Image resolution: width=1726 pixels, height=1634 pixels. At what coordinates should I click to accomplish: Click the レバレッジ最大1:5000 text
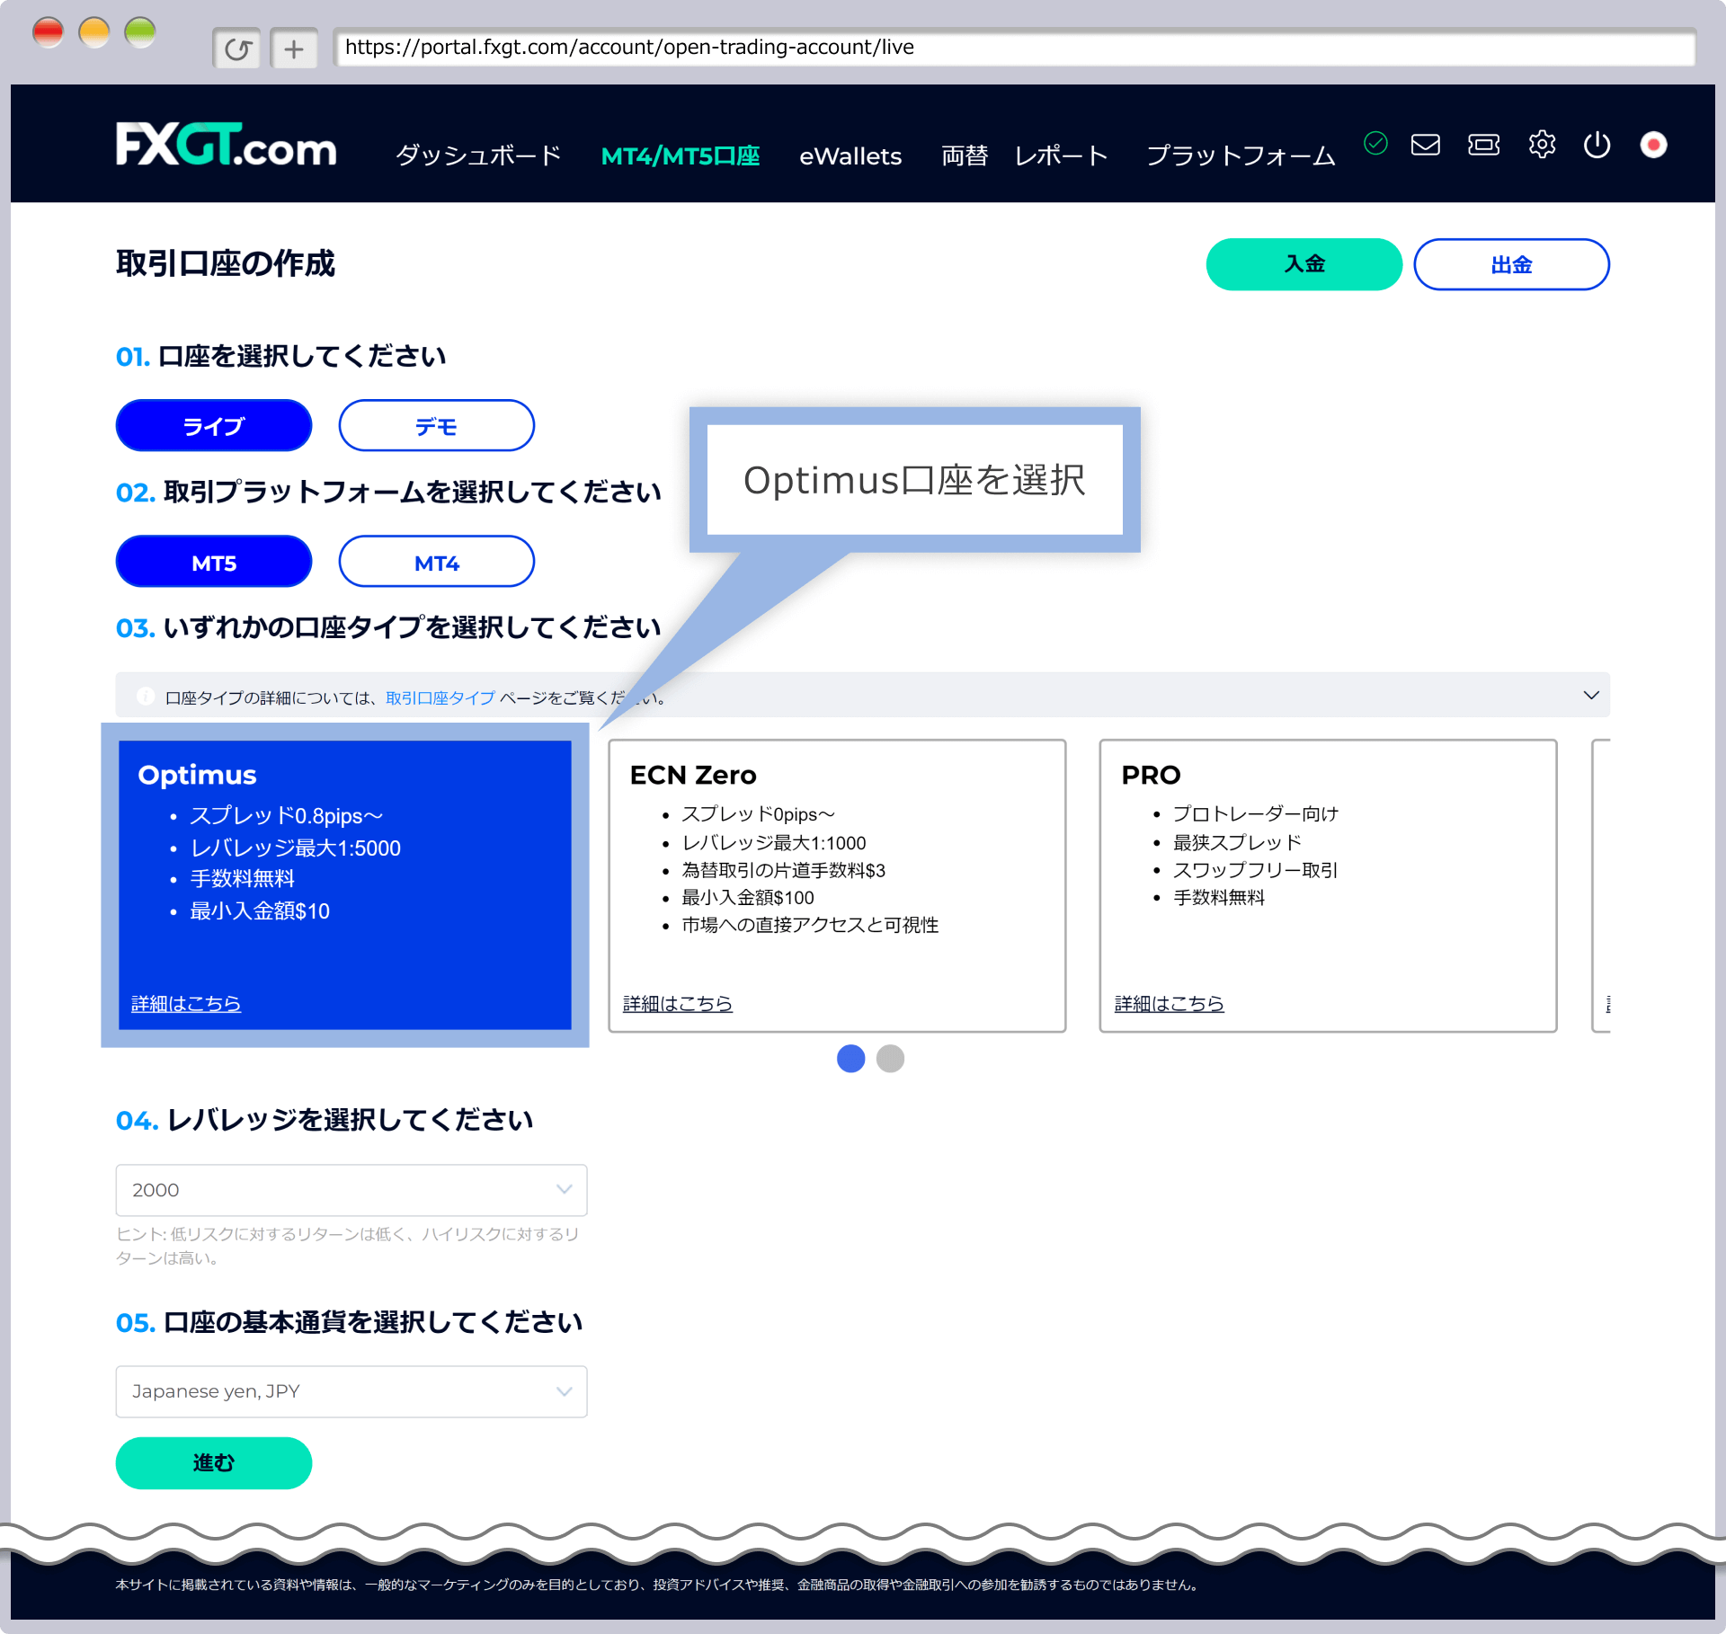(x=295, y=848)
